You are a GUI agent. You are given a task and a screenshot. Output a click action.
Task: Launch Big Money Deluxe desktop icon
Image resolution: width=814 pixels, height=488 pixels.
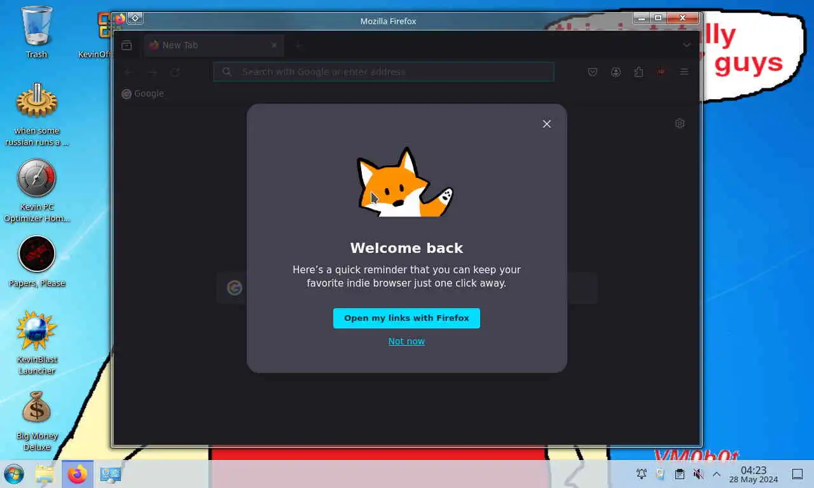coord(37,421)
